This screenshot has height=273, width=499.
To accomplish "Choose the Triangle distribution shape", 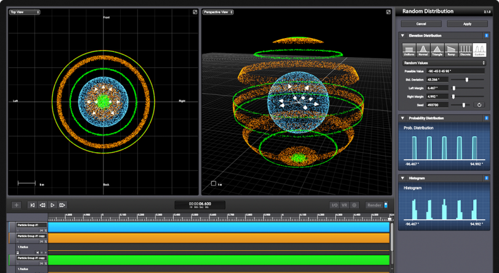I will click(x=437, y=50).
